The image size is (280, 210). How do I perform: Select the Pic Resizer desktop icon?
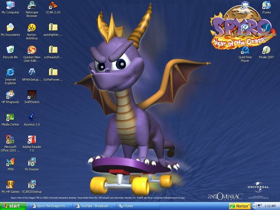pyautogui.click(x=32, y=162)
